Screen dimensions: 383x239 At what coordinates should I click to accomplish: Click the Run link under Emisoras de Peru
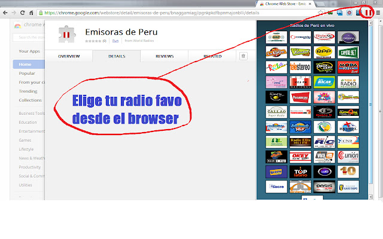click(115, 41)
